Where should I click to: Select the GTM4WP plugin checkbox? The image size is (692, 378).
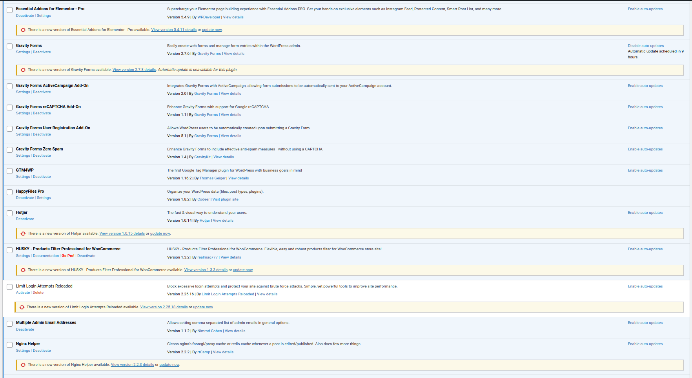(10, 171)
